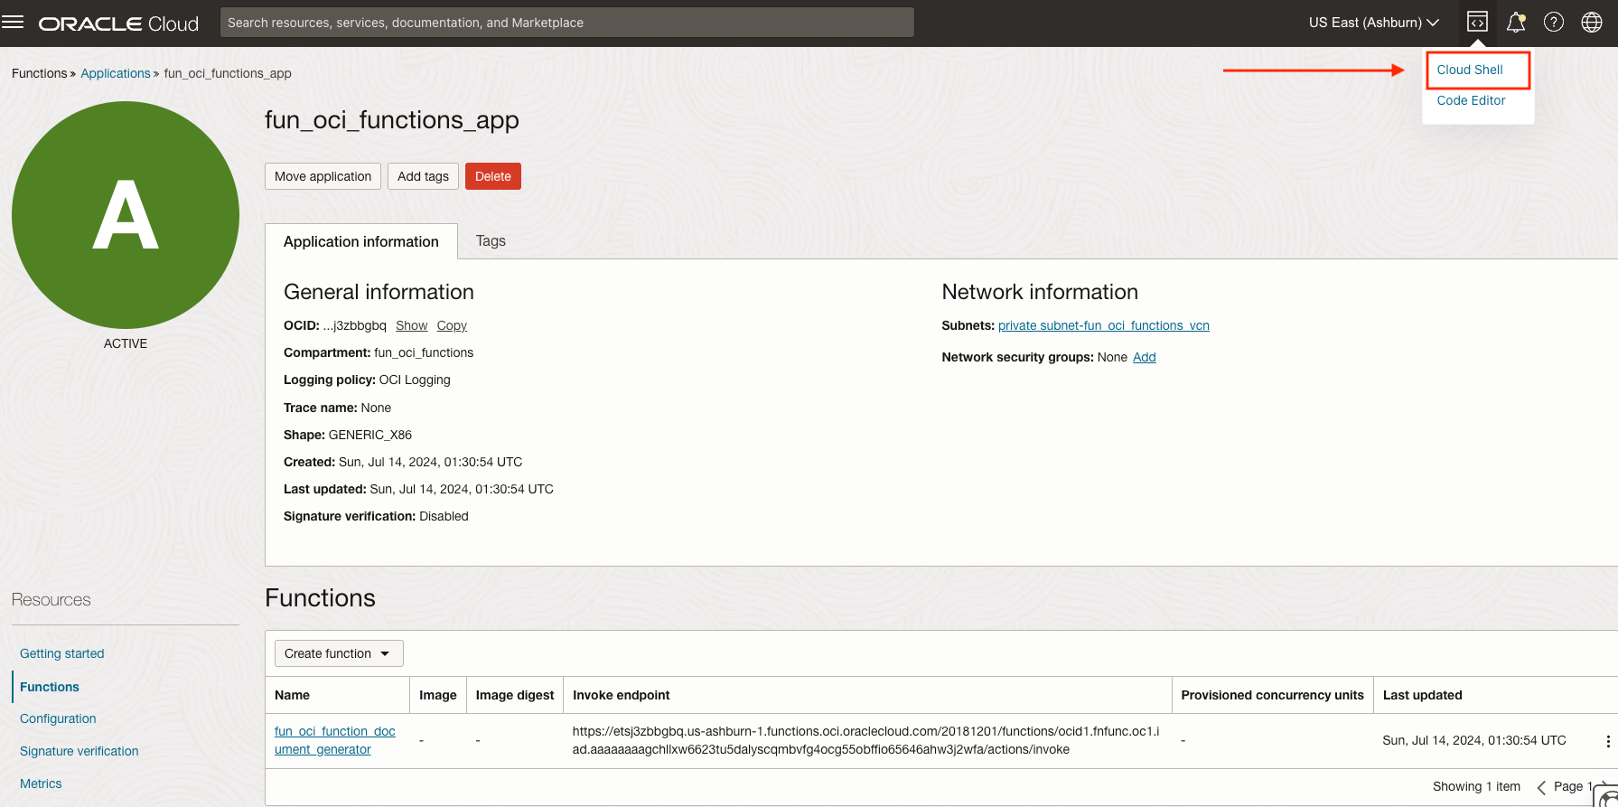Click the Developer tools icon
The image size is (1618, 807).
(1477, 22)
